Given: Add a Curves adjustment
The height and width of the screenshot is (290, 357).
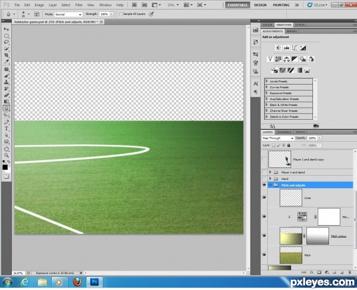Looking at the screenshot, I should [x=295, y=48].
